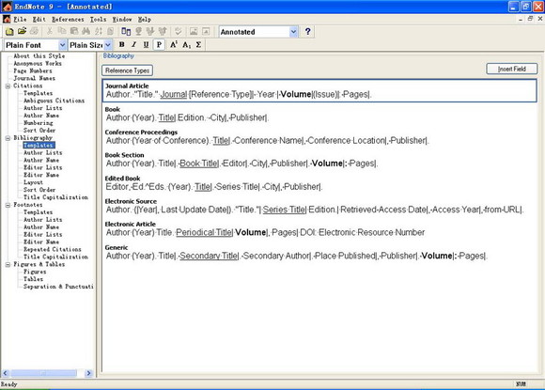Click the Bibliography heading label
Image resolution: width=545 pixels, height=390 pixels.
(118, 56)
